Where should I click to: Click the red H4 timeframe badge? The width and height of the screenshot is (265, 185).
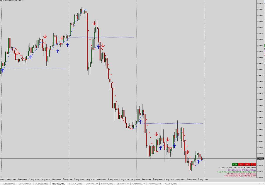247,164
